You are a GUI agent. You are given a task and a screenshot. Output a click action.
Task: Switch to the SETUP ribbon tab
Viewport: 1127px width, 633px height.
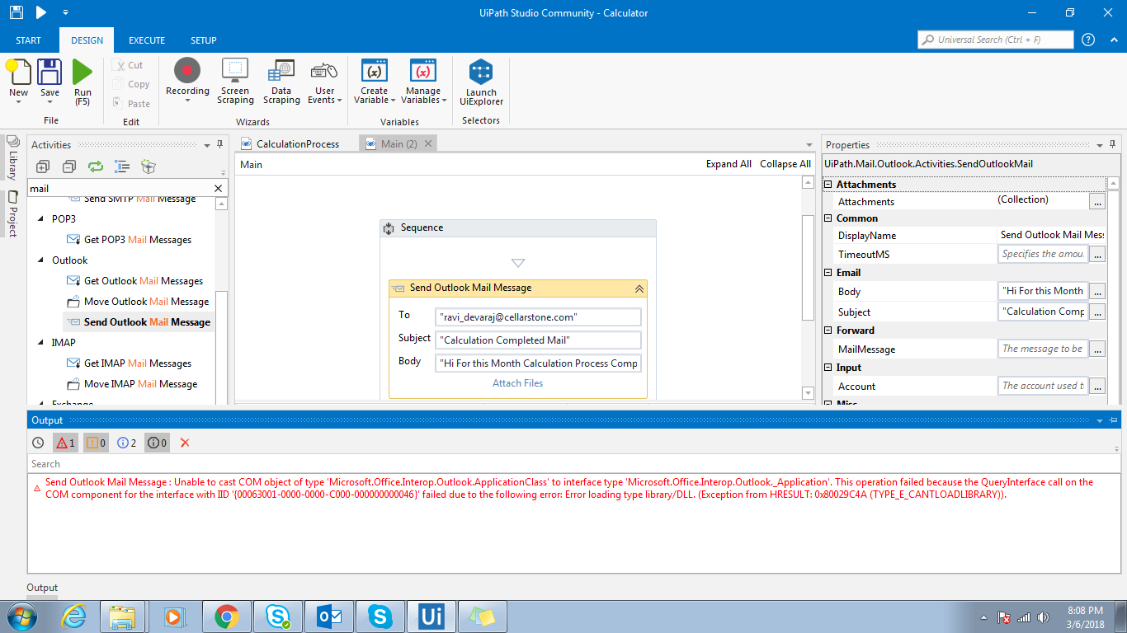click(x=204, y=40)
